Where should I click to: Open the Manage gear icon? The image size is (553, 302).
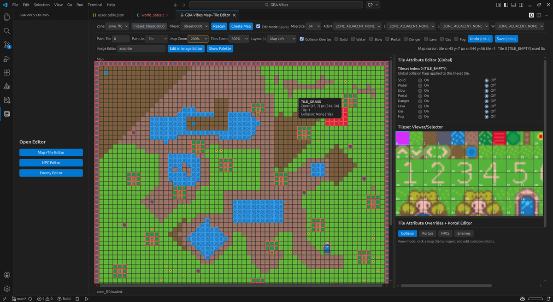coord(7,289)
